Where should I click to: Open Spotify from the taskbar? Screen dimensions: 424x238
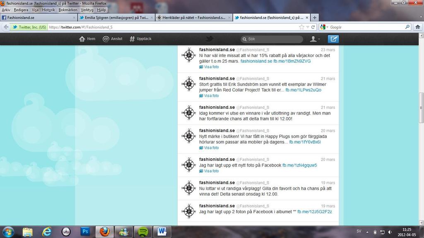pos(143,231)
